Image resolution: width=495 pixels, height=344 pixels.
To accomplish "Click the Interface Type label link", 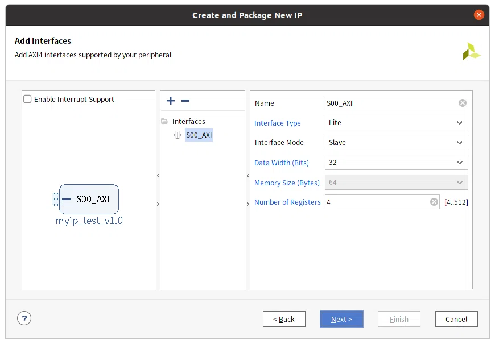I will tap(278, 123).
